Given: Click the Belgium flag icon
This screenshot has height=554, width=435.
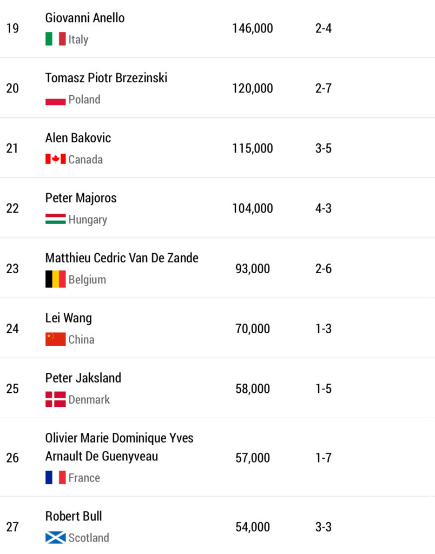Looking at the screenshot, I should [55, 280].
